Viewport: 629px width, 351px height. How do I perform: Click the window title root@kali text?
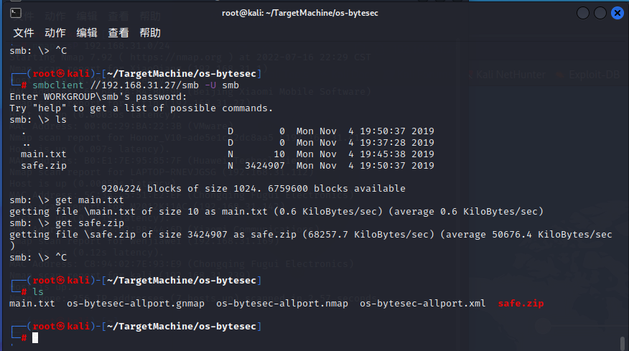pos(300,13)
